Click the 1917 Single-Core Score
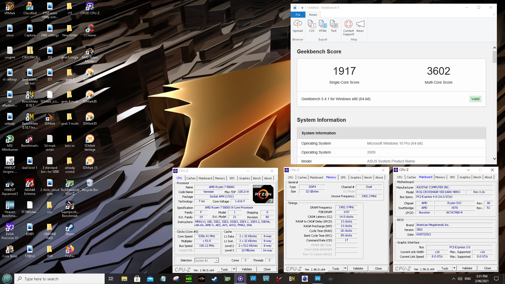The height and width of the screenshot is (284, 505). tap(344, 71)
